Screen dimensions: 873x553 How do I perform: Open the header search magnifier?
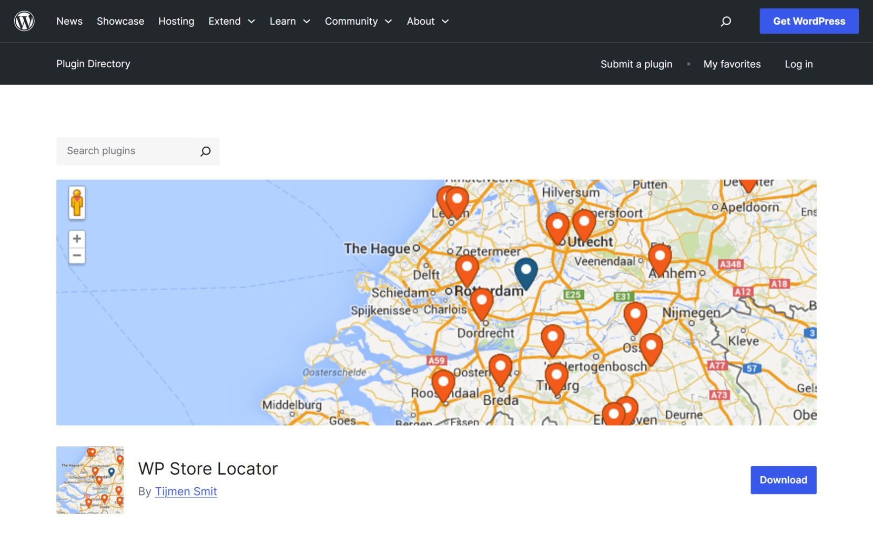click(x=726, y=21)
